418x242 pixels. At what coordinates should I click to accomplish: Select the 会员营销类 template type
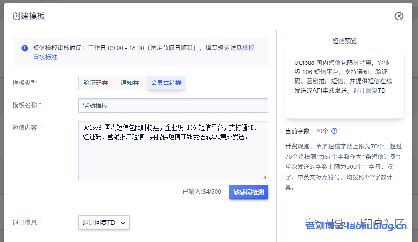click(166, 83)
